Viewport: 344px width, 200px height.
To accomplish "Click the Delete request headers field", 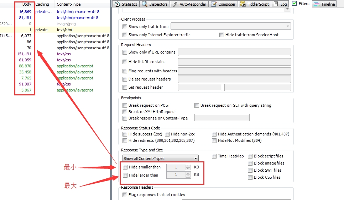I will tap(235, 79).
